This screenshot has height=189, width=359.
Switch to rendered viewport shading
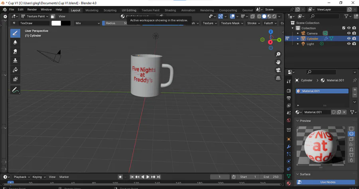point(274,16)
